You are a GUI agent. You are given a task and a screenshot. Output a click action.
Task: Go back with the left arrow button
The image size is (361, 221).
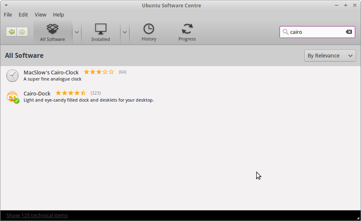click(12, 32)
